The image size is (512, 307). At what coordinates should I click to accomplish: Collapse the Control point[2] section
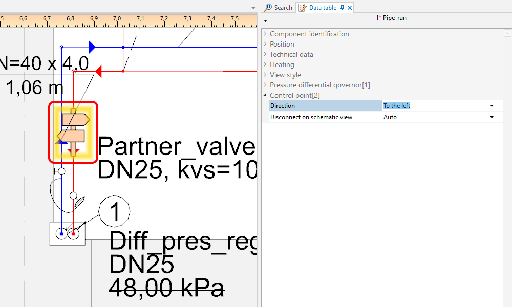[x=265, y=95]
